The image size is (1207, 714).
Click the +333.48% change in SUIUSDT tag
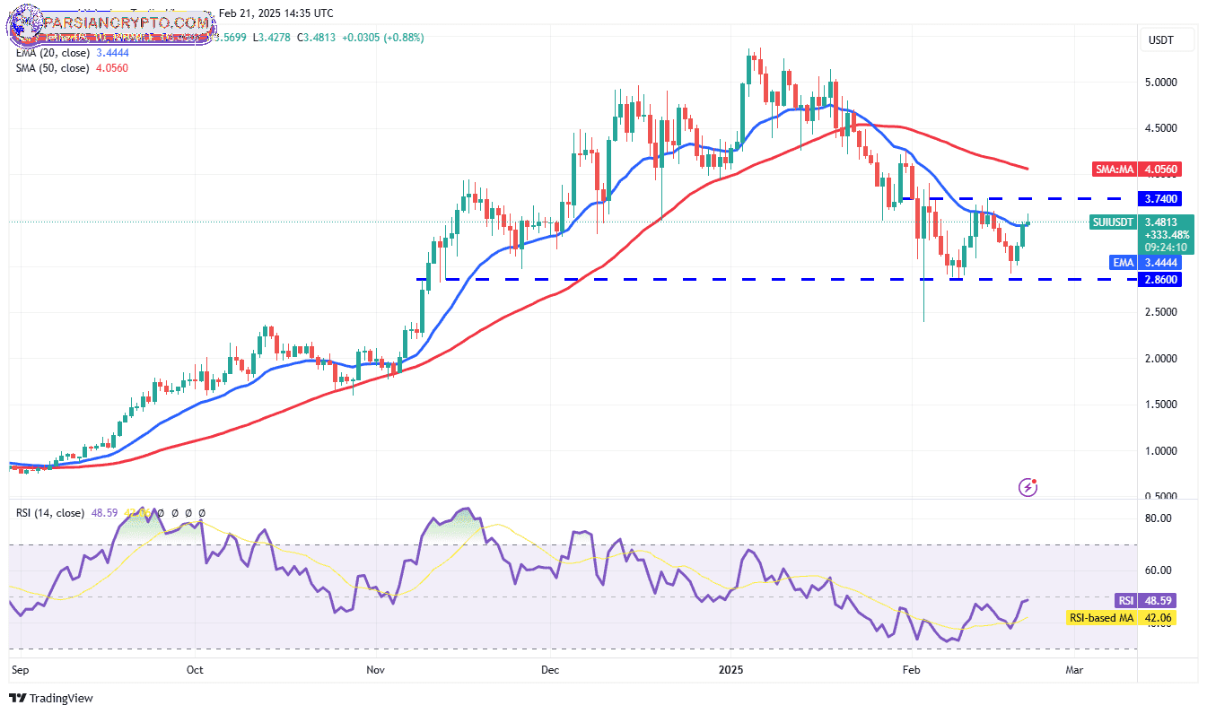point(1166,234)
